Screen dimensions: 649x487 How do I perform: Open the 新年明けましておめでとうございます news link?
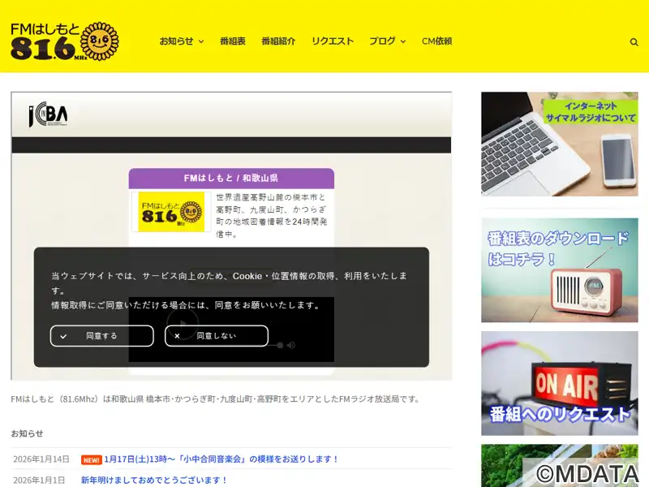click(154, 480)
